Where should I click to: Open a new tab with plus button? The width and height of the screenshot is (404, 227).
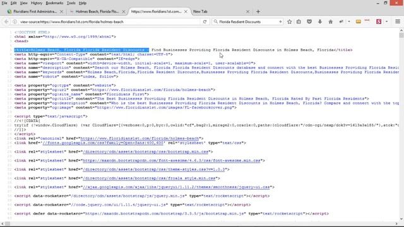(x=258, y=11)
